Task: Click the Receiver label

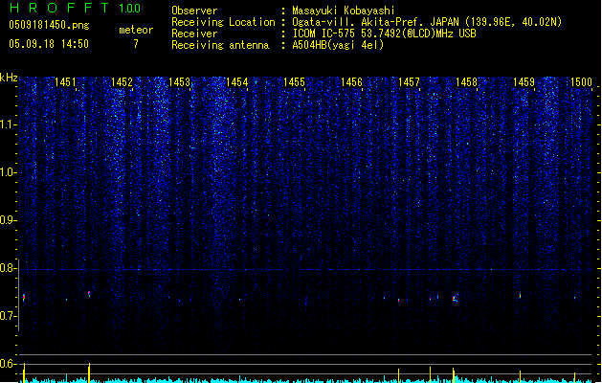Action: (194, 34)
